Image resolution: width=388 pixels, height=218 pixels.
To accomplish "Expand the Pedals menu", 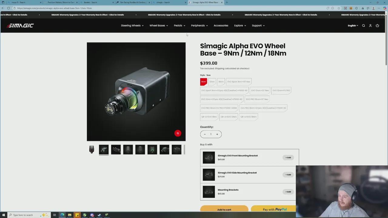I will [179, 26].
